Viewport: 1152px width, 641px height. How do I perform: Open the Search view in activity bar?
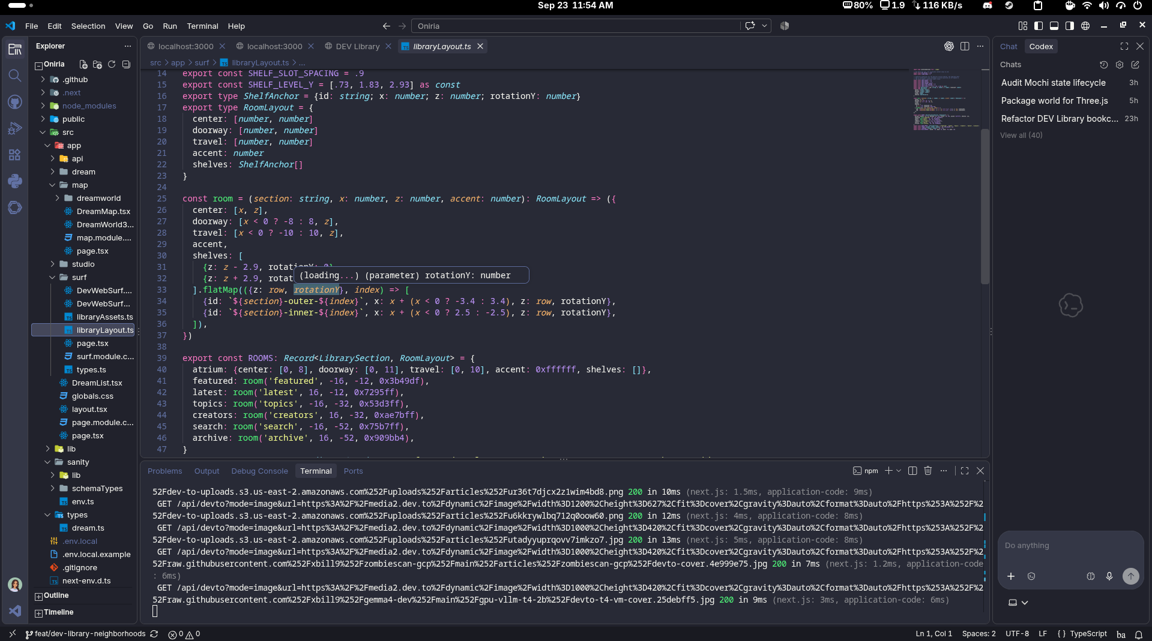click(15, 76)
